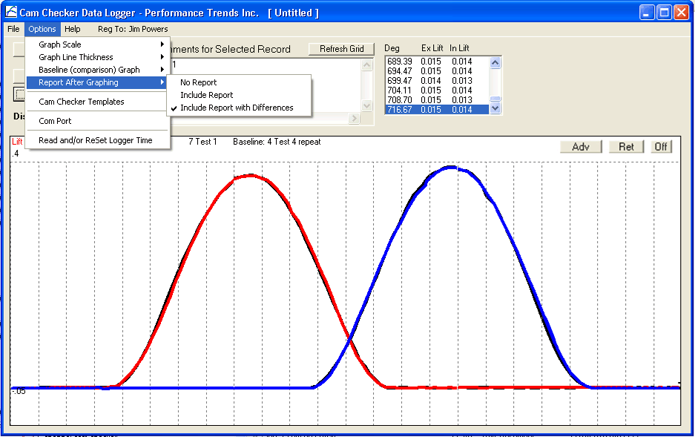The height and width of the screenshot is (437, 695).
Task: Close the Cam Checker window
Action: click(x=681, y=13)
